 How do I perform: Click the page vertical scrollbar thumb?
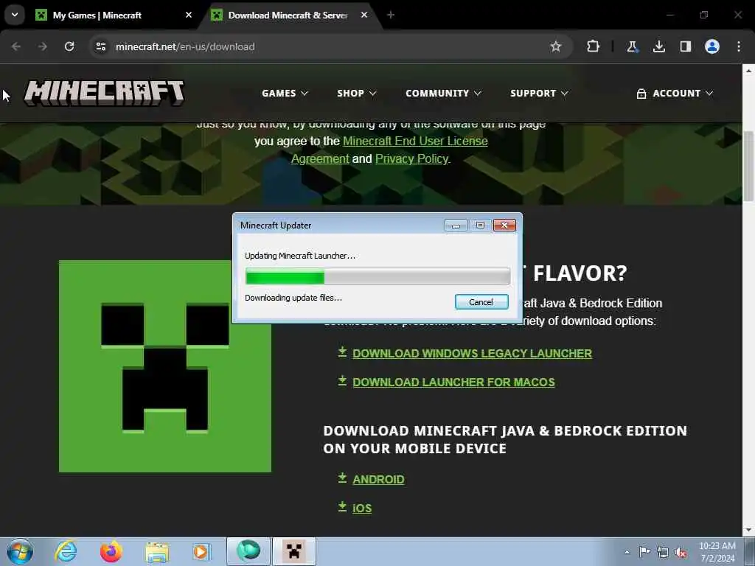(748, 166)
